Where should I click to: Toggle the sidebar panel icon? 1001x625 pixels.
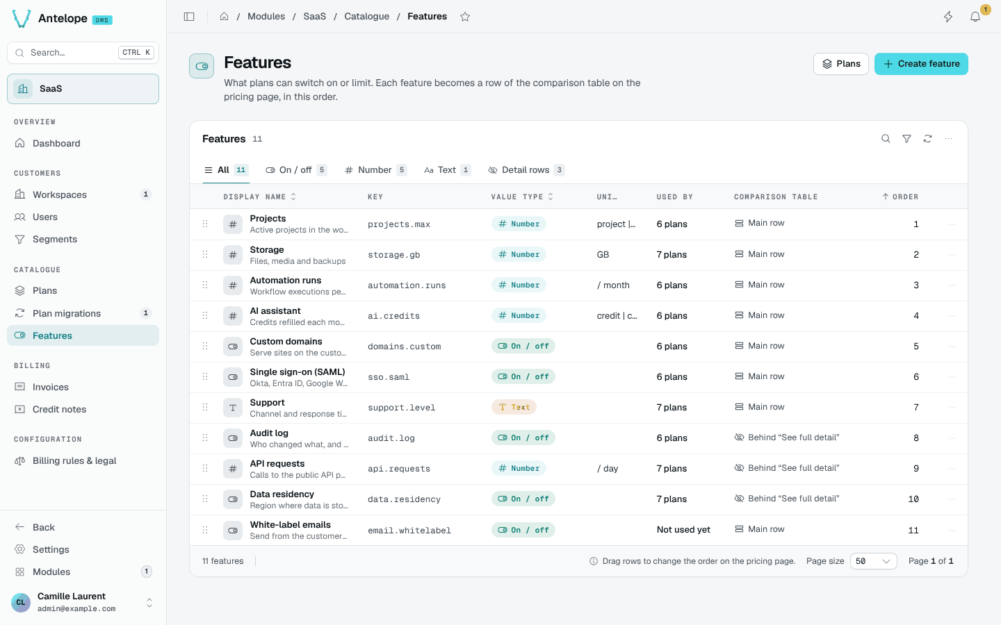point(189,17)
